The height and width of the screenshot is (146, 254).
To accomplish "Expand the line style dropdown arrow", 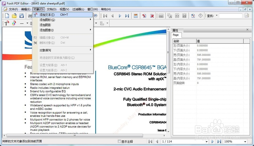I will pyautogui.click(x=27, y=23).
